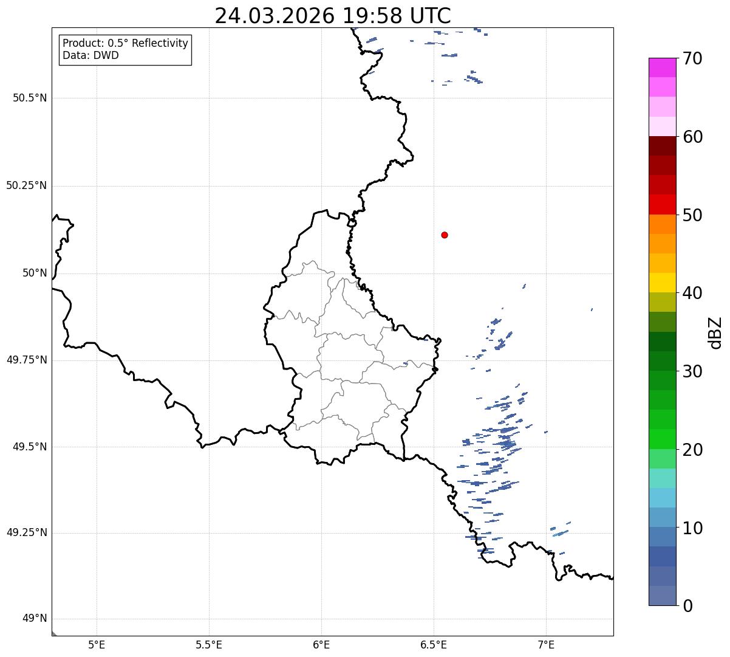Screen dimensions: 730x657
Task: Click the 49°N latitude label
Action: 35,619
